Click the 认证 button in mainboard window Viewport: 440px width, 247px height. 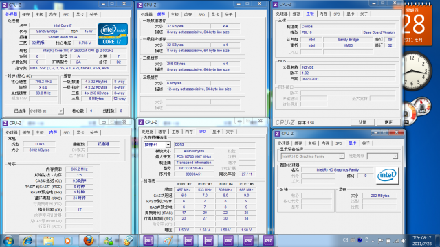click(362, 122)
